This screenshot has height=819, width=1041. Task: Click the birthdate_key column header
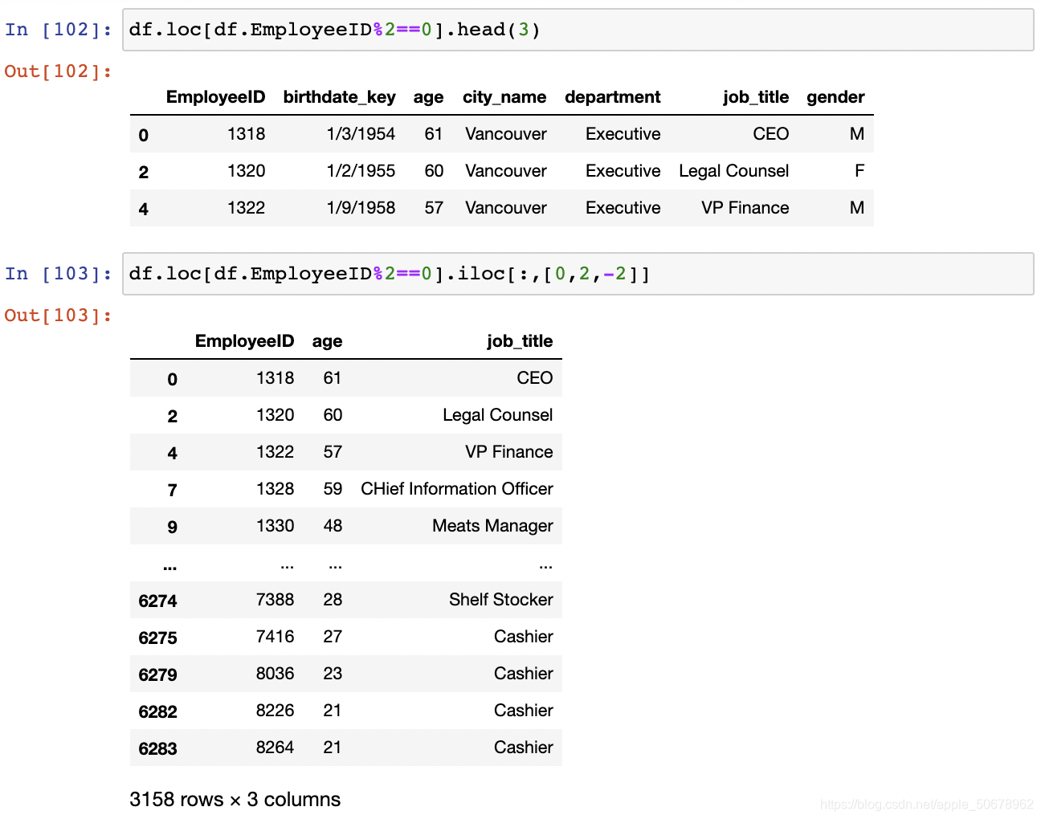[x=339, y=97]
